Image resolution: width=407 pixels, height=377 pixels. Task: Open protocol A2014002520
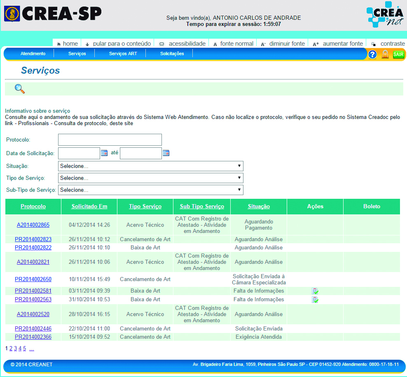pyautogui.click(x=33, y=314)
